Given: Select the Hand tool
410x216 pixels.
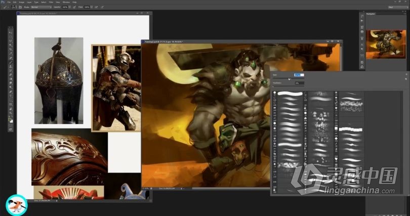Looking at the screenshot, I should (x=11, y=108).
